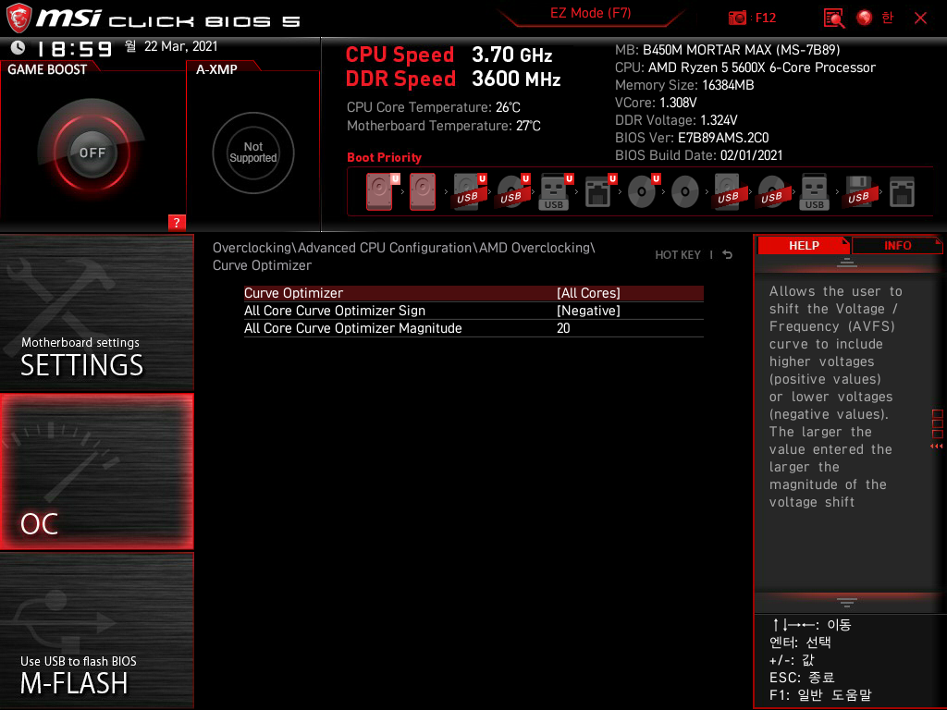Click the MSI dragon shield logo
This screenshot has height=710, width=947.
point(18,18)
